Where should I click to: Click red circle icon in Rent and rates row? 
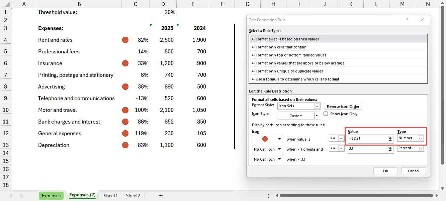pos(125,40)
